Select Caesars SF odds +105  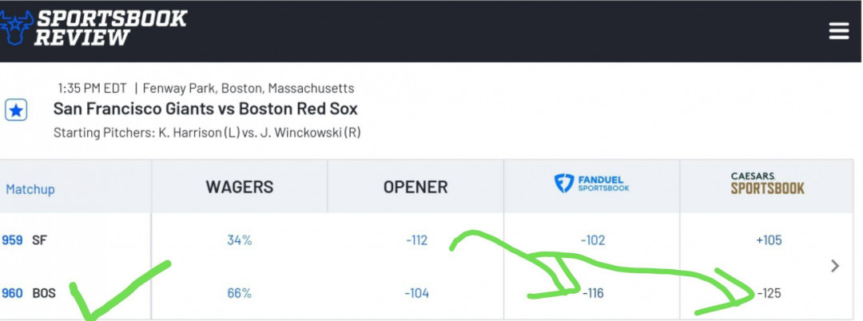pos(769,240)
